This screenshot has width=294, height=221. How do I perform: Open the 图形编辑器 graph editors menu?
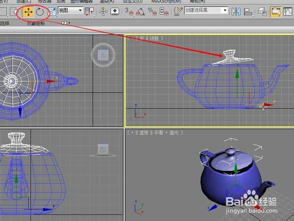coord(82,1)
